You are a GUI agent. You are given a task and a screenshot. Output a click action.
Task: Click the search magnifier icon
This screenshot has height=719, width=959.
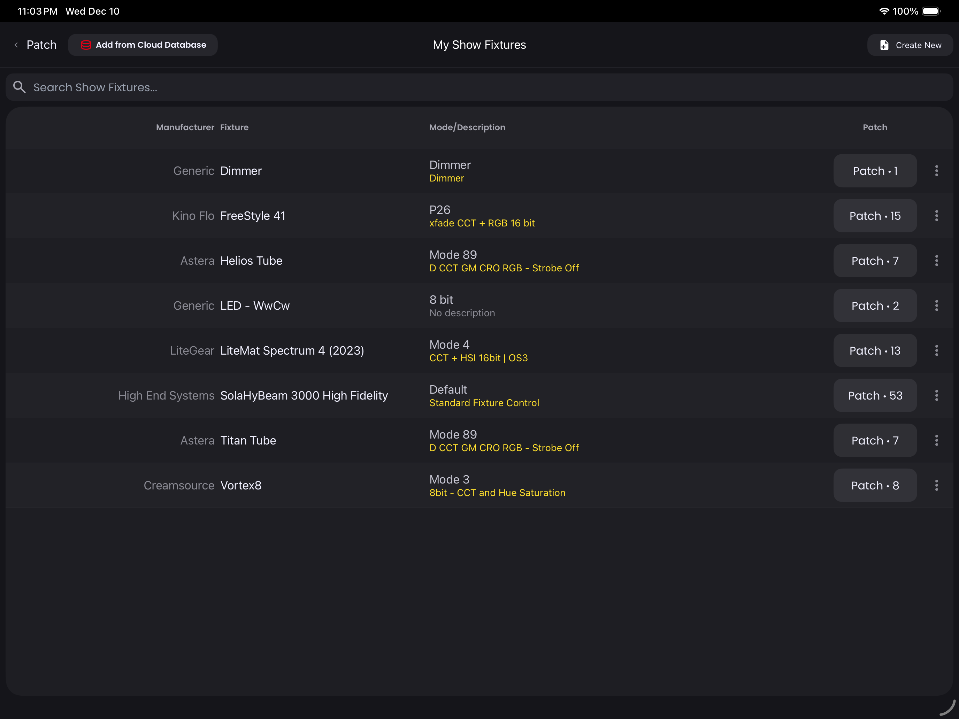click(x=19, y=87)
